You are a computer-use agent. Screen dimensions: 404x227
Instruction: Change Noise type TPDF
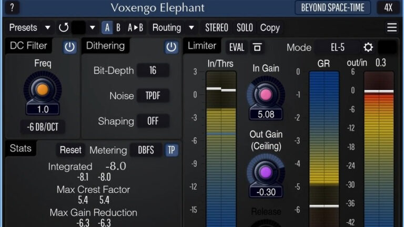(x=153, y=96)
